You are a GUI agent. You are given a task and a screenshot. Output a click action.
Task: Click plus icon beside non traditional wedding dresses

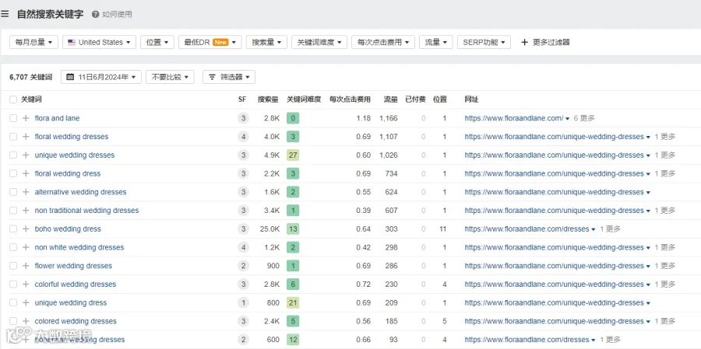click(x=26, y=210)
